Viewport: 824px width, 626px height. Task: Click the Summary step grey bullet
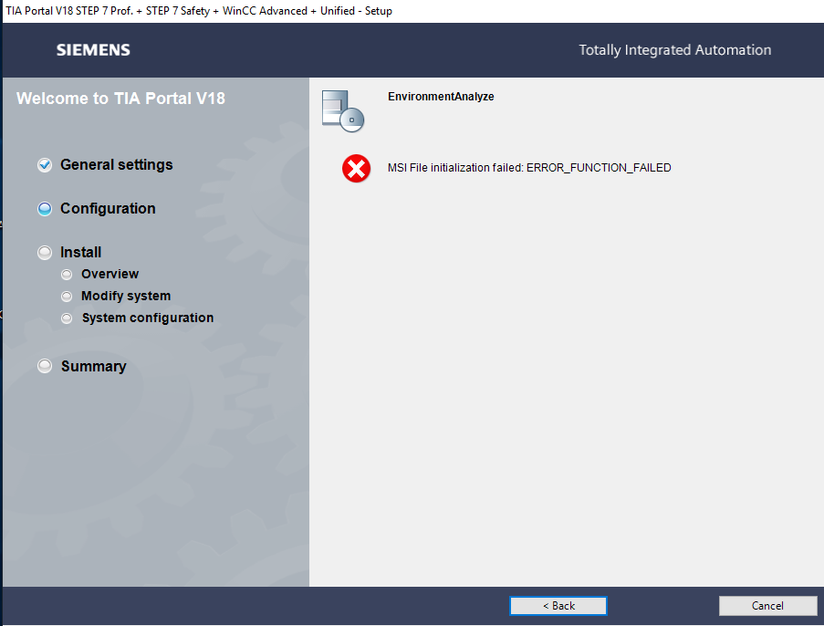[x=45, y=366]
